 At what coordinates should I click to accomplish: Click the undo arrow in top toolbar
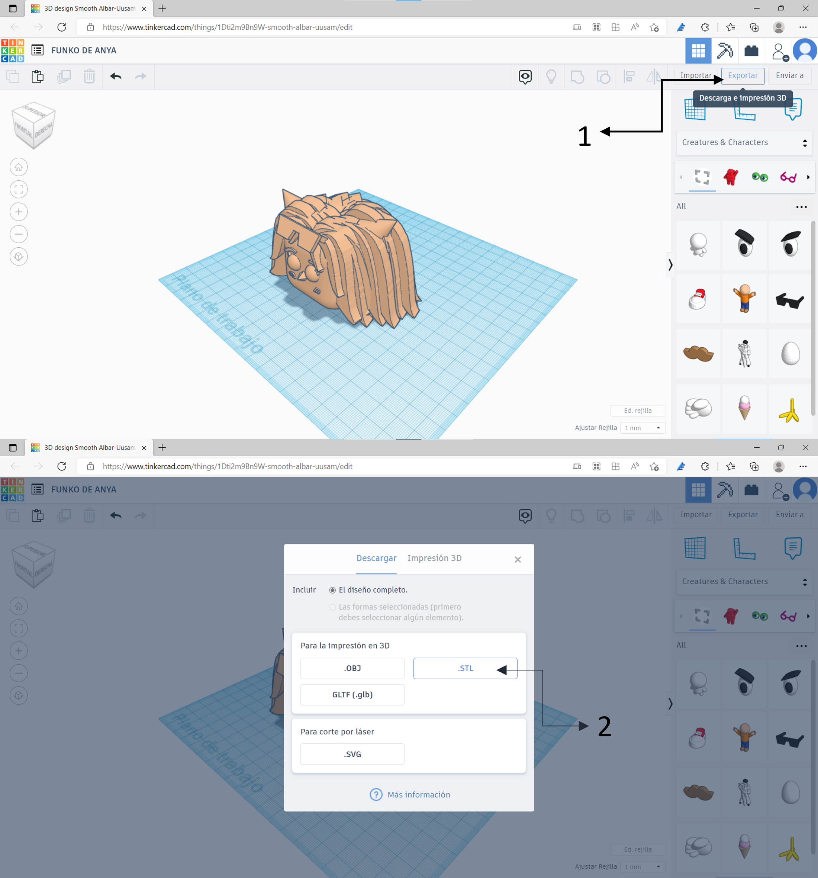tap(116, 76)
